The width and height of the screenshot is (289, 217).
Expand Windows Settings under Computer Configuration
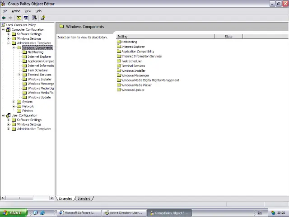click(x=8, y=38)
